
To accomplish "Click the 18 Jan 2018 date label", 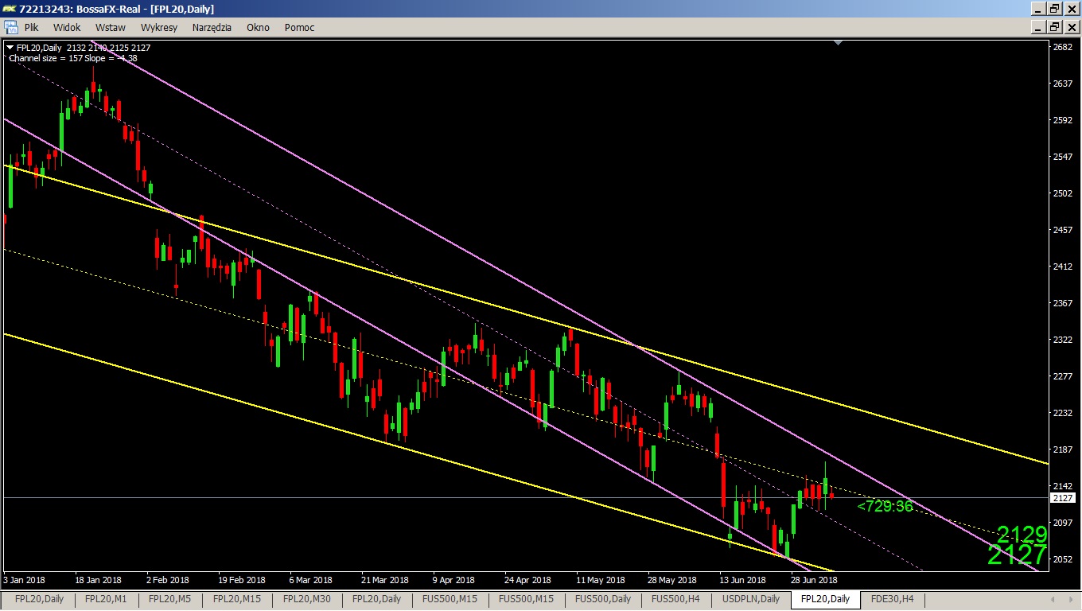I will pos(98,580).
